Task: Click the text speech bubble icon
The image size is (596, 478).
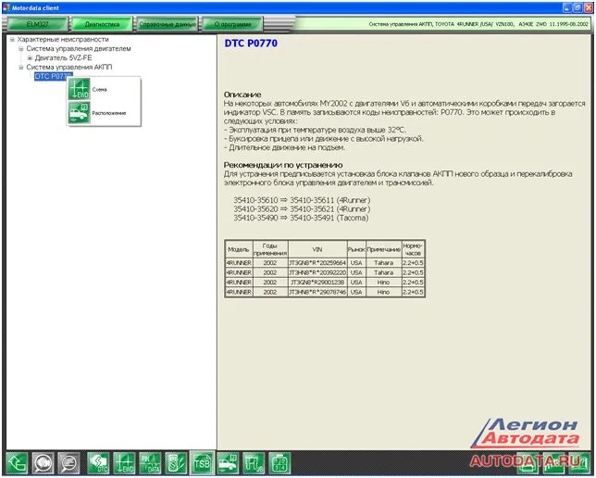Action: point(68,463)
